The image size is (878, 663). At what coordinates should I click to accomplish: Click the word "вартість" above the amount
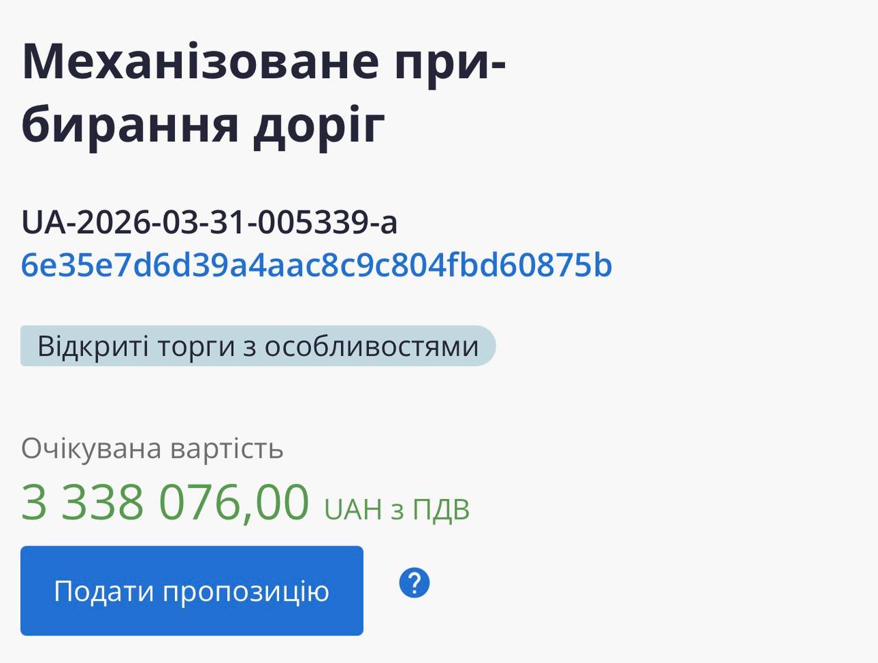pyautogui.click(x=226, y=449)
